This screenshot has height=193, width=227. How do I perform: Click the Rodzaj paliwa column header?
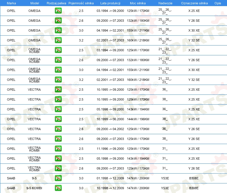pos(56,3)
